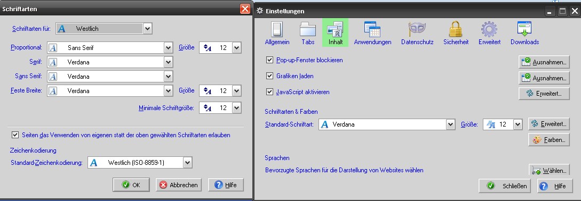581x201 pixels.
Task: Expand the Standard-Zeichenkodierung dropdown
Action: pyautogui.click(x=188, y=162)
